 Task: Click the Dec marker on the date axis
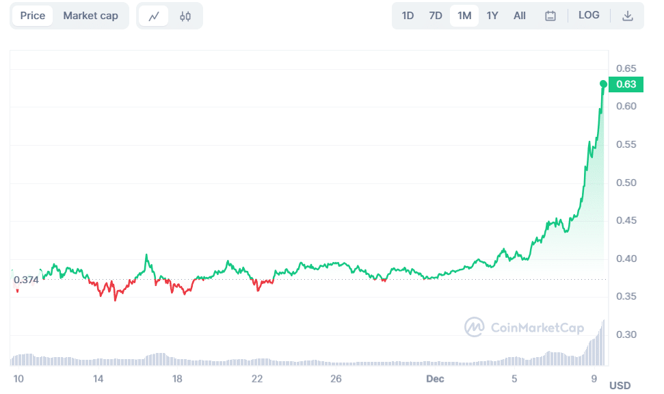pyautogui.click(x=435, y=378)
